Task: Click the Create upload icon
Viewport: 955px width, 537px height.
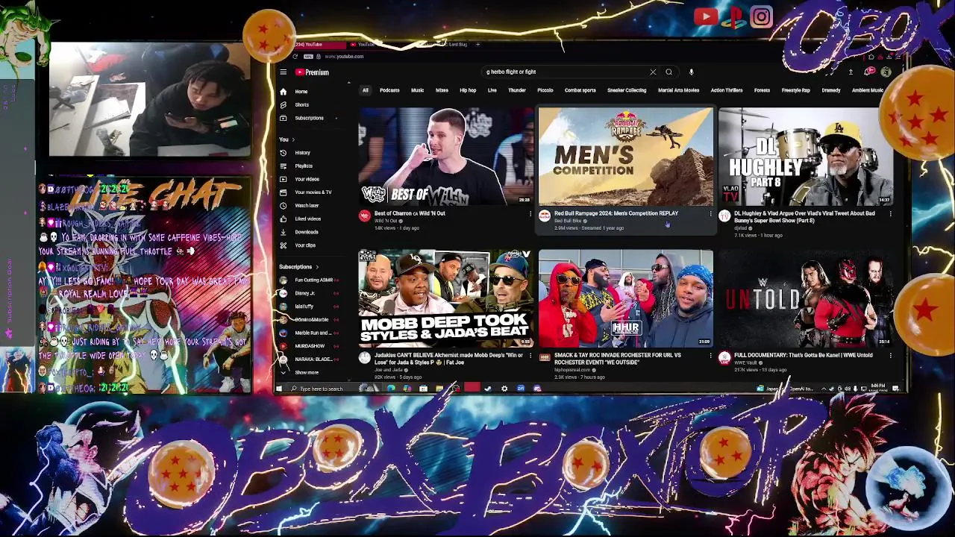Action: (851, 72)
